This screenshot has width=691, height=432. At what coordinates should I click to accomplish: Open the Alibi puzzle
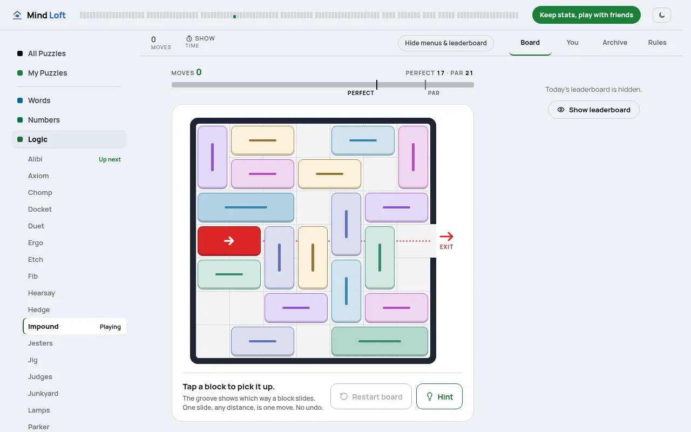(74, 159)
